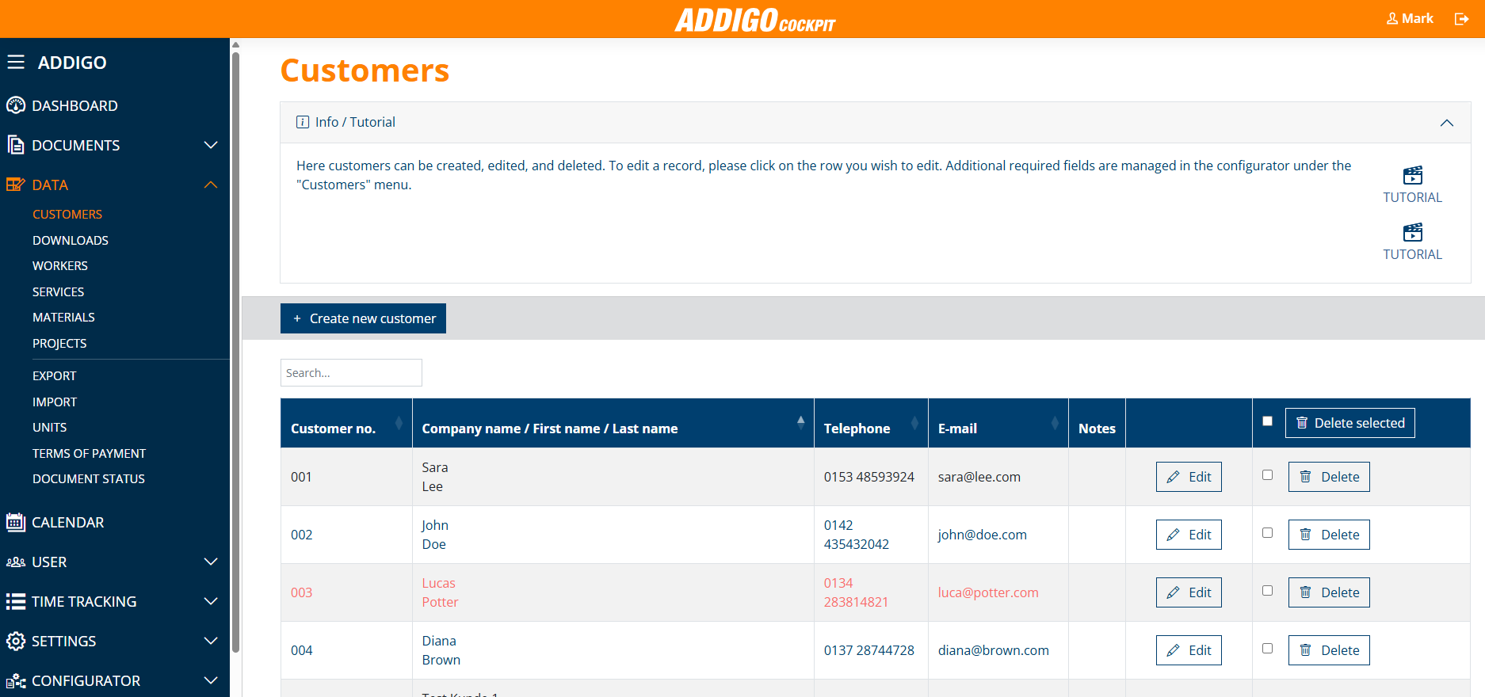Screen dimensions: 1485x697
Task: Open Terms of Payment in the sidebar
Action: pyautogui.click(x=90, y=454)
